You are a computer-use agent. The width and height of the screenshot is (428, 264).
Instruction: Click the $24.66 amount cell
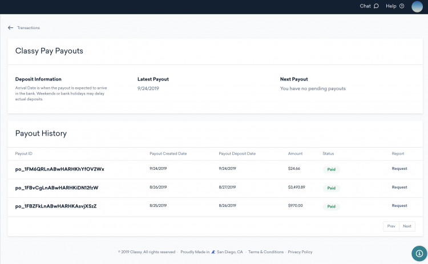pos(294,169)
